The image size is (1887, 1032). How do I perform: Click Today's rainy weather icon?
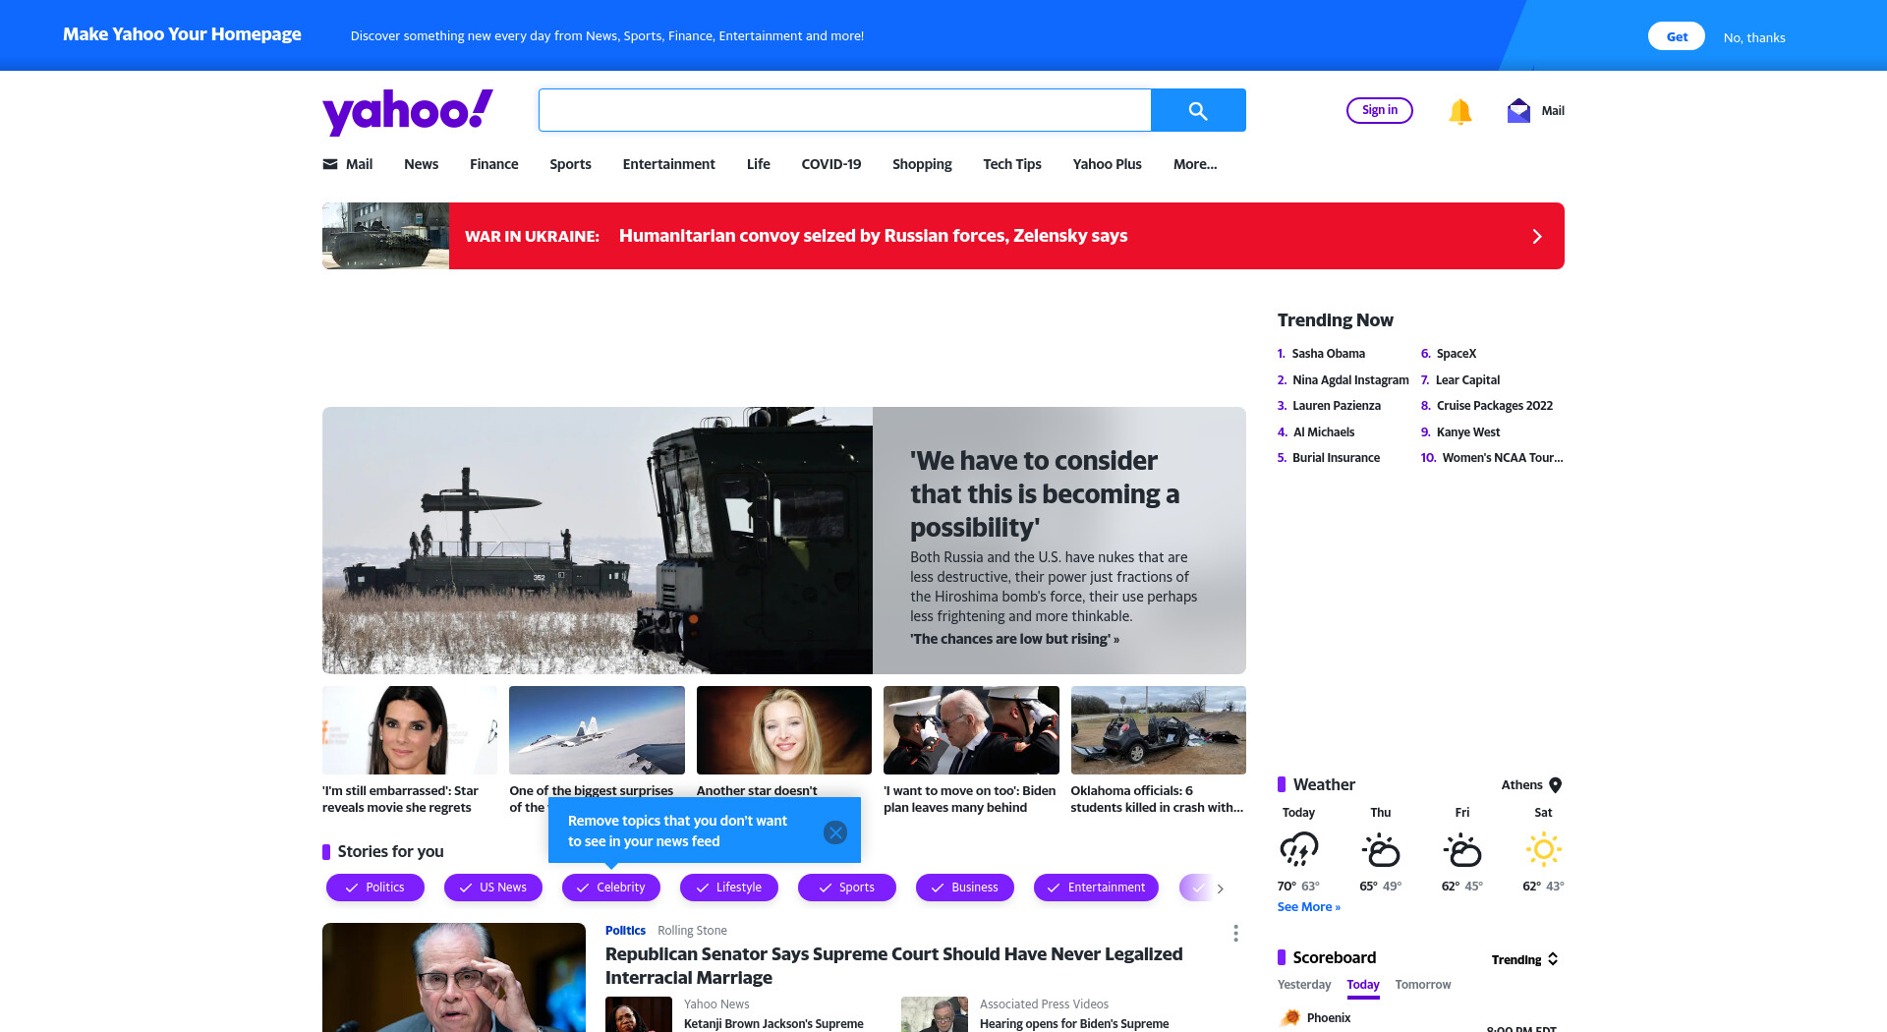[x=1298, y=849]
